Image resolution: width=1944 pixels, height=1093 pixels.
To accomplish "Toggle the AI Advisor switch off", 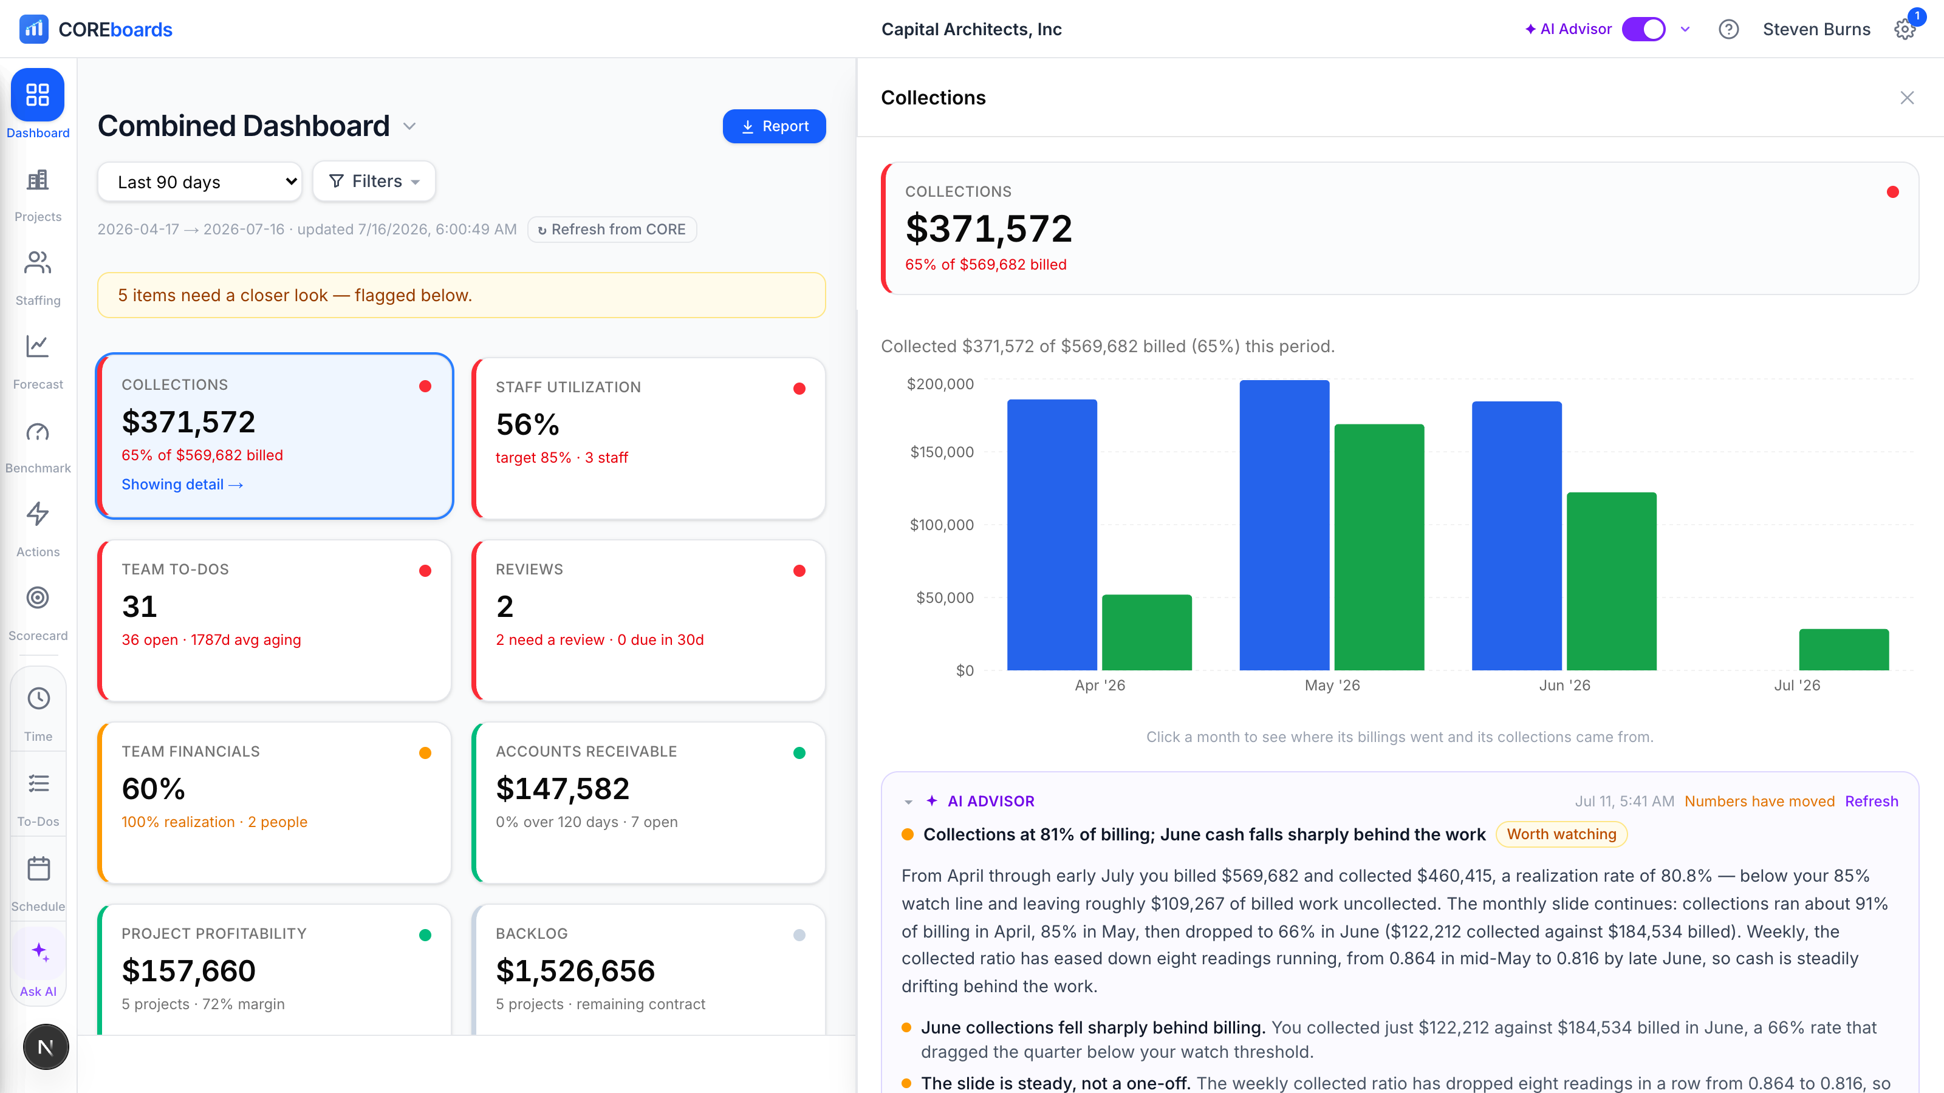I will pos(1644,29).
